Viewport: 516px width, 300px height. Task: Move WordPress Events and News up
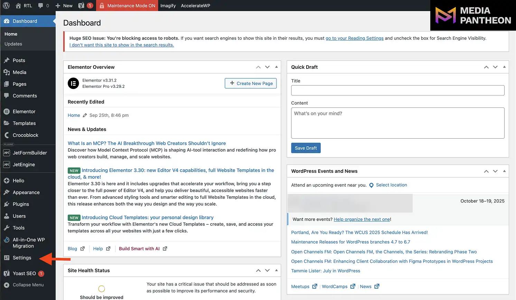(486, 171)
